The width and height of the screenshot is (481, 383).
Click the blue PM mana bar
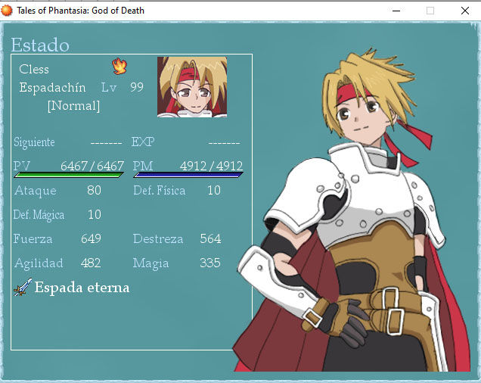[x=188, y=175]
